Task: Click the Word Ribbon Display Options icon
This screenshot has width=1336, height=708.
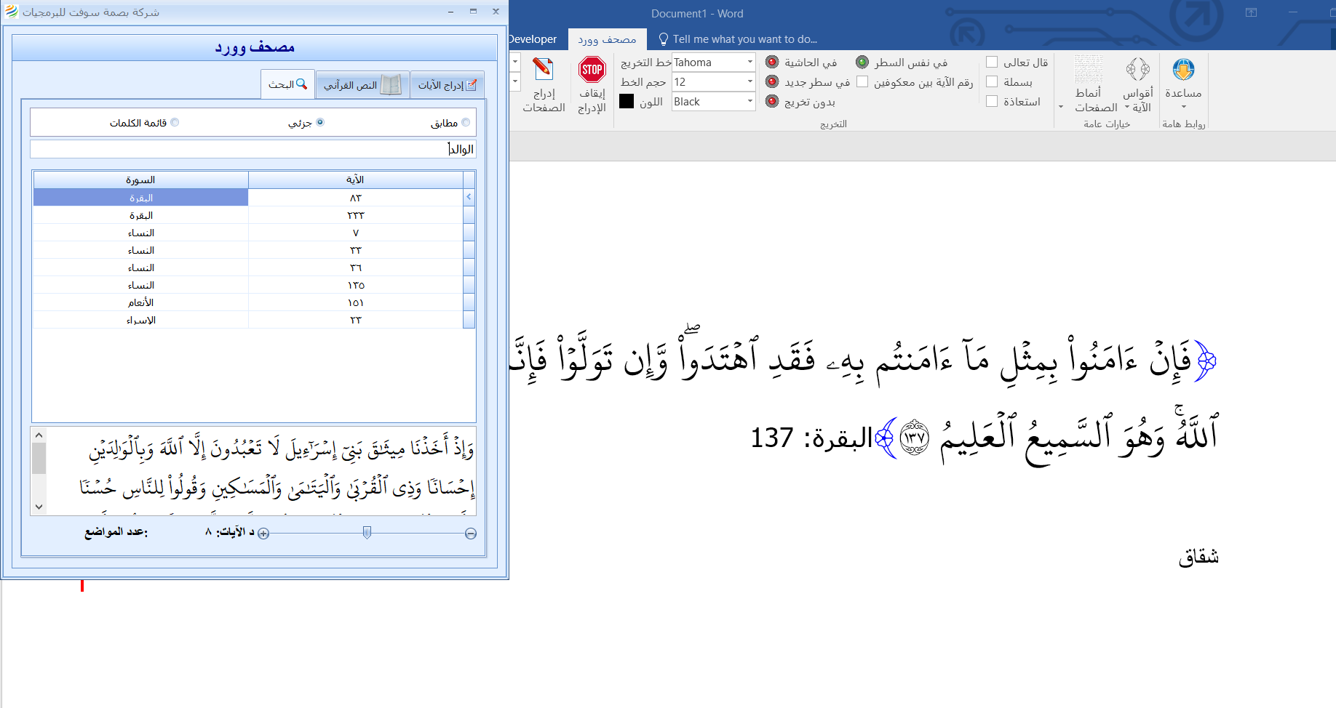Action: click(1251, 12)
